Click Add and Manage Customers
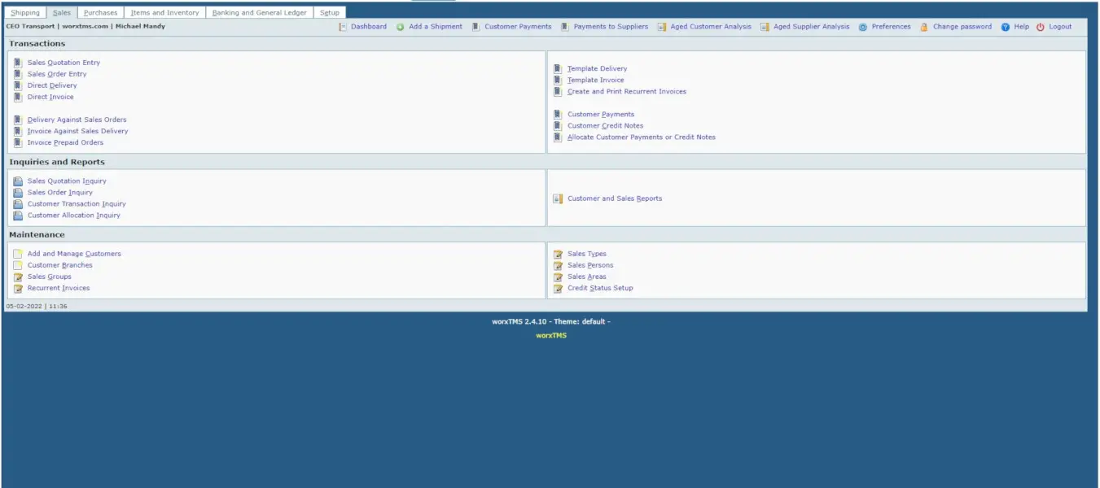1100x488 pixels. [x=73, y=253]
